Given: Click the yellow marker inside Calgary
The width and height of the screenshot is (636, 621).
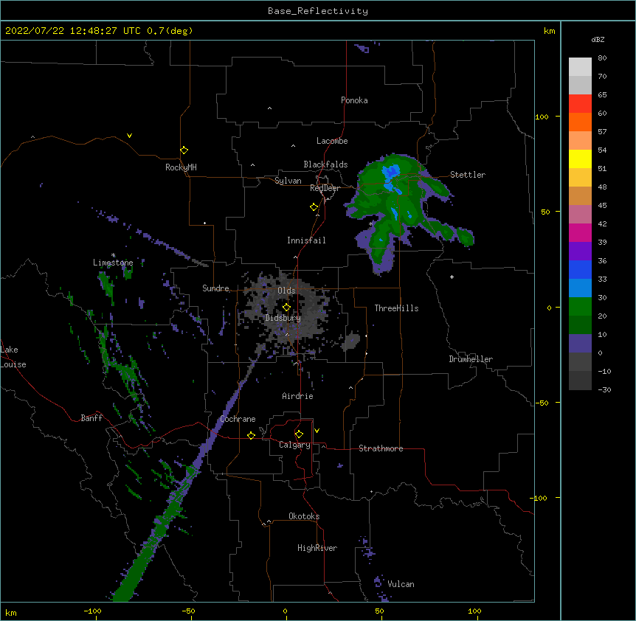Looking at the screenshot, I should pos(299,434).
